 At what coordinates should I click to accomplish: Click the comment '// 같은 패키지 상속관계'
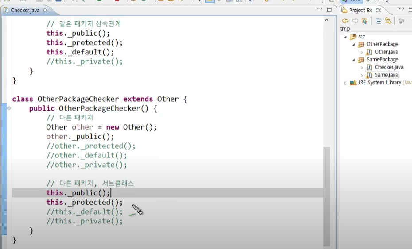pyautogui.click(x=84, y=24)
